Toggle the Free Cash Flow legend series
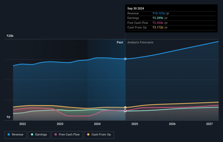Screen dimensions: 223x142 coord(67,135)
